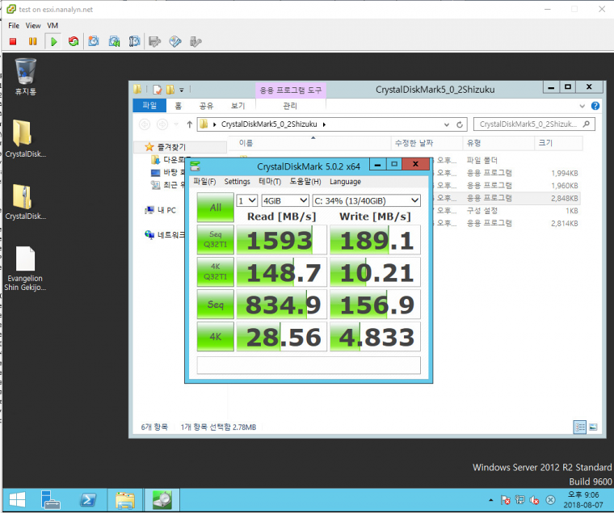
Task: Open the test count dropdown showing 1
Action: pyautogui.click(x=247, y=200)
